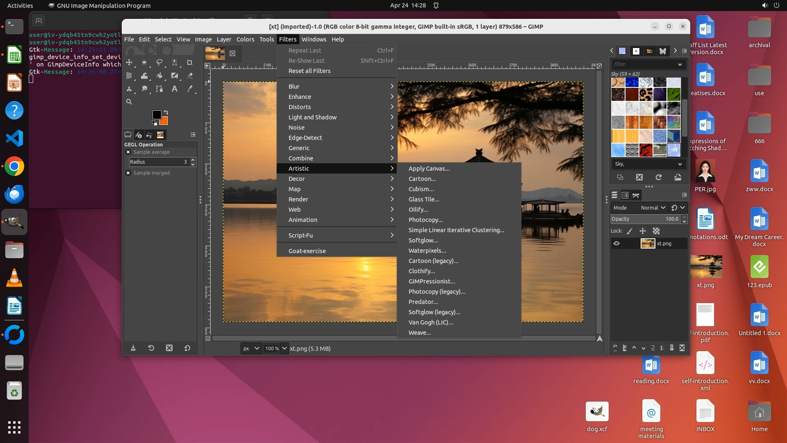Click Reset all Filters entry
Image resolution: width=787 pixels, height=443 pixels.
tap(309, 71)
